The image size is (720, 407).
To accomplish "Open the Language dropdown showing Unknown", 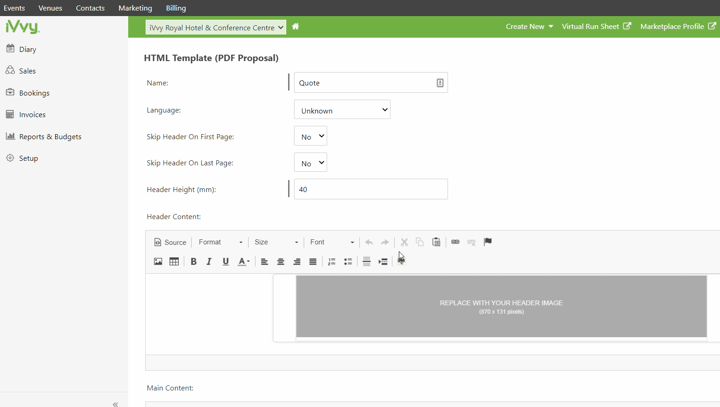I will tap(342, 109).
